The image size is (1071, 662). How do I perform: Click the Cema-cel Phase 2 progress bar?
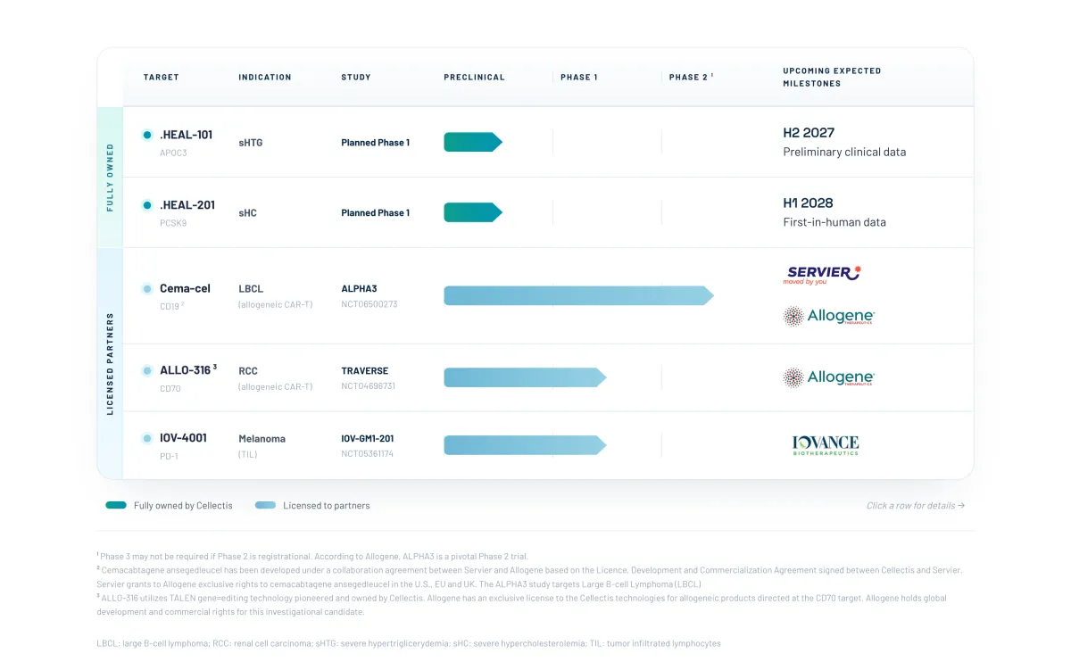pyautogui.click(x=578, y=295)
